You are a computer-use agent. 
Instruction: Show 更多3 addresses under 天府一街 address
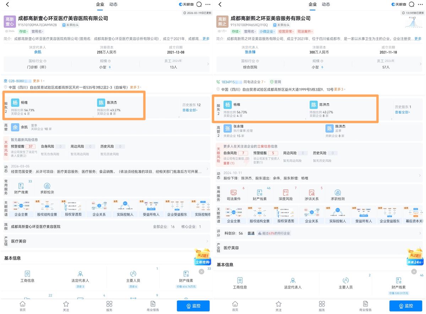tap(135, 87)
